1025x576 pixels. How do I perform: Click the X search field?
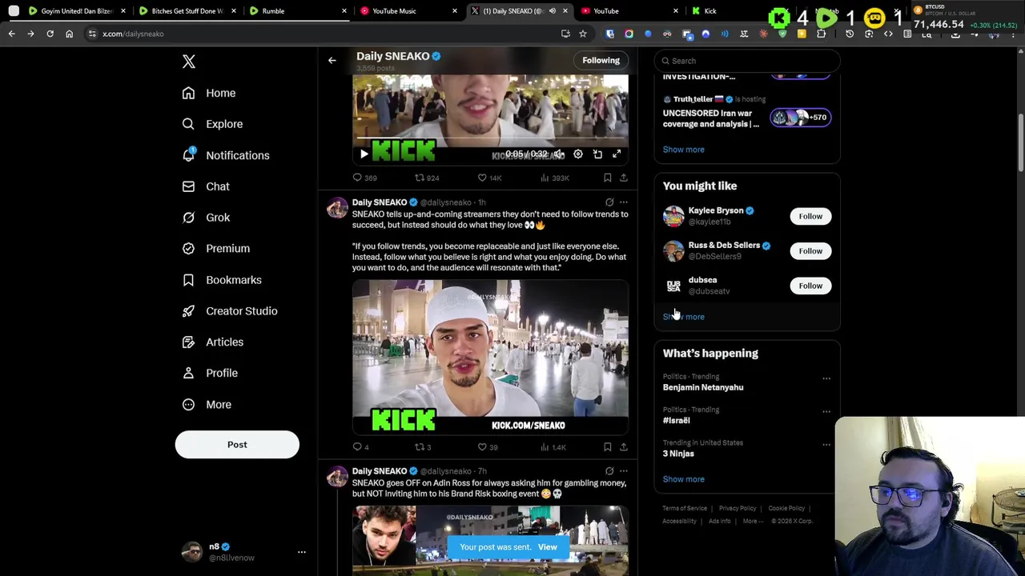point(747,61)
